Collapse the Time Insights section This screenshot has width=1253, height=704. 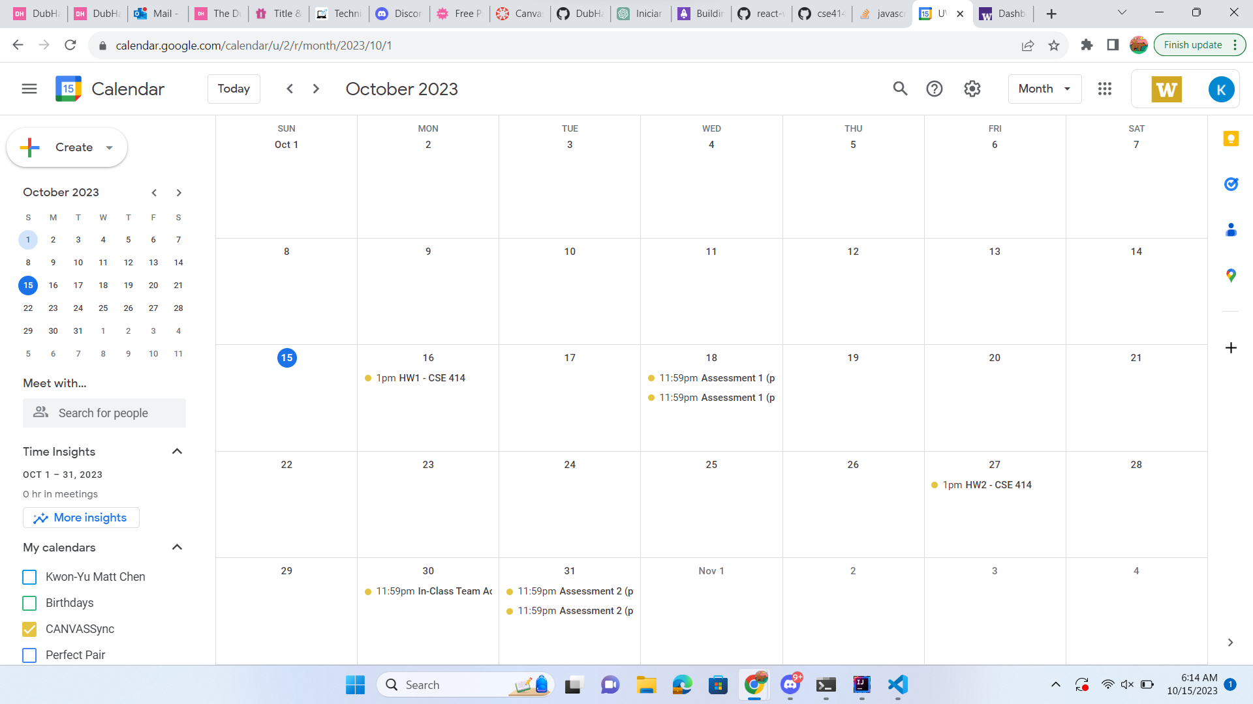point(177,451)
